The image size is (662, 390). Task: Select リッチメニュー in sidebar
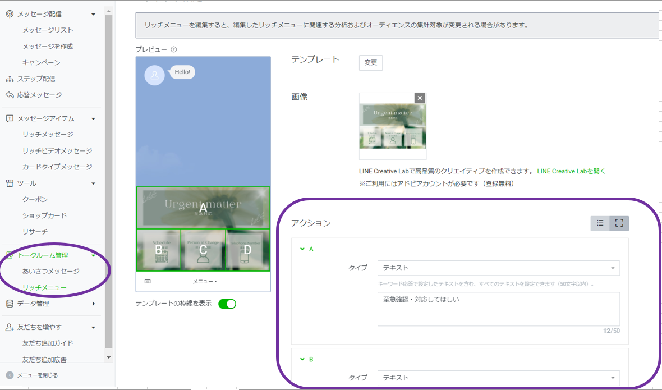(x=44, y=287)
